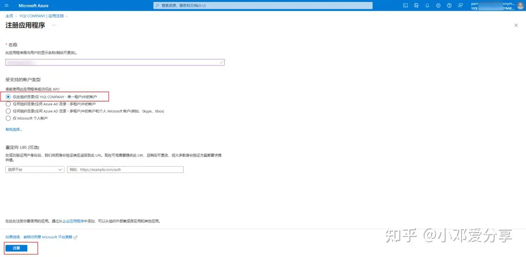Focus the top search resources box

[x=263, y=6]
